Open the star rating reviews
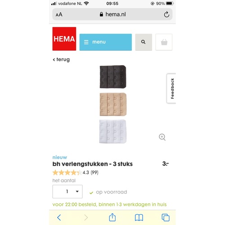 tap(67, 172)
